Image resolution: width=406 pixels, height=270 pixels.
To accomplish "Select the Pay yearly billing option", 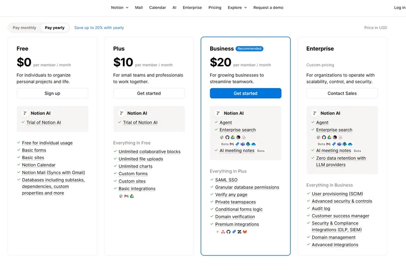I will (55, 28).
